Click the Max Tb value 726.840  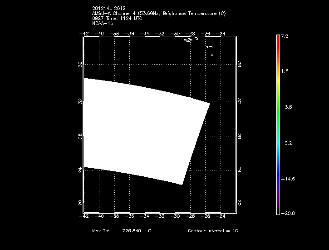pos(131,231)
